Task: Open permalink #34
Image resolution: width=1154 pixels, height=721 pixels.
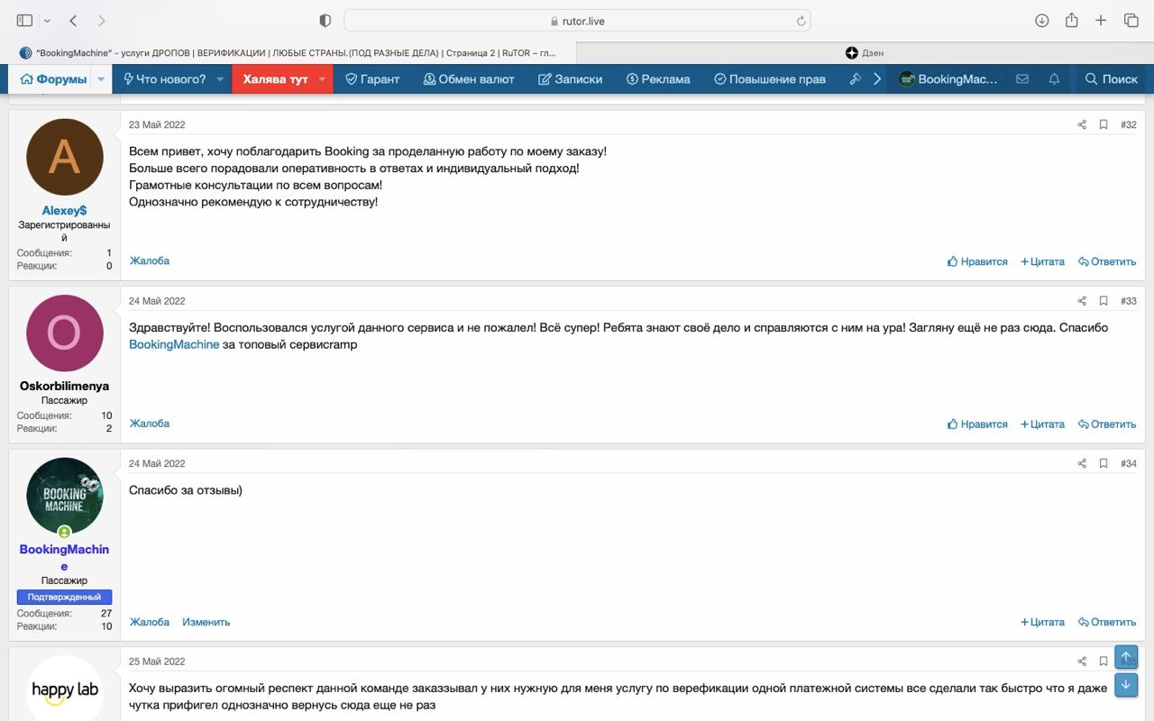Action: tap(1129, 463)
